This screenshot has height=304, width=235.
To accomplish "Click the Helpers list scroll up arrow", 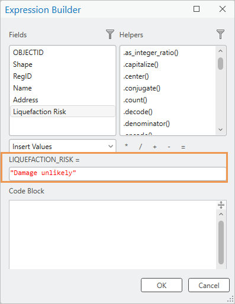I will [221, 51].
